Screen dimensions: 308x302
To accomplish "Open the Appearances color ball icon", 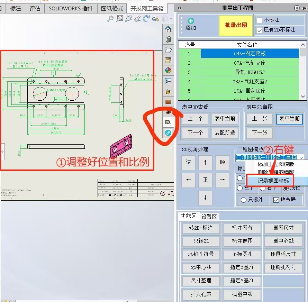I will tap(168, 70).
